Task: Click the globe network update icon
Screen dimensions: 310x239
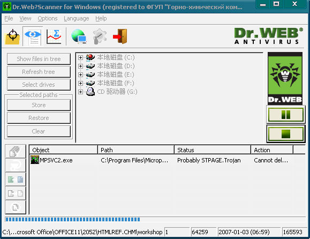Action: [x=79, y=36]
